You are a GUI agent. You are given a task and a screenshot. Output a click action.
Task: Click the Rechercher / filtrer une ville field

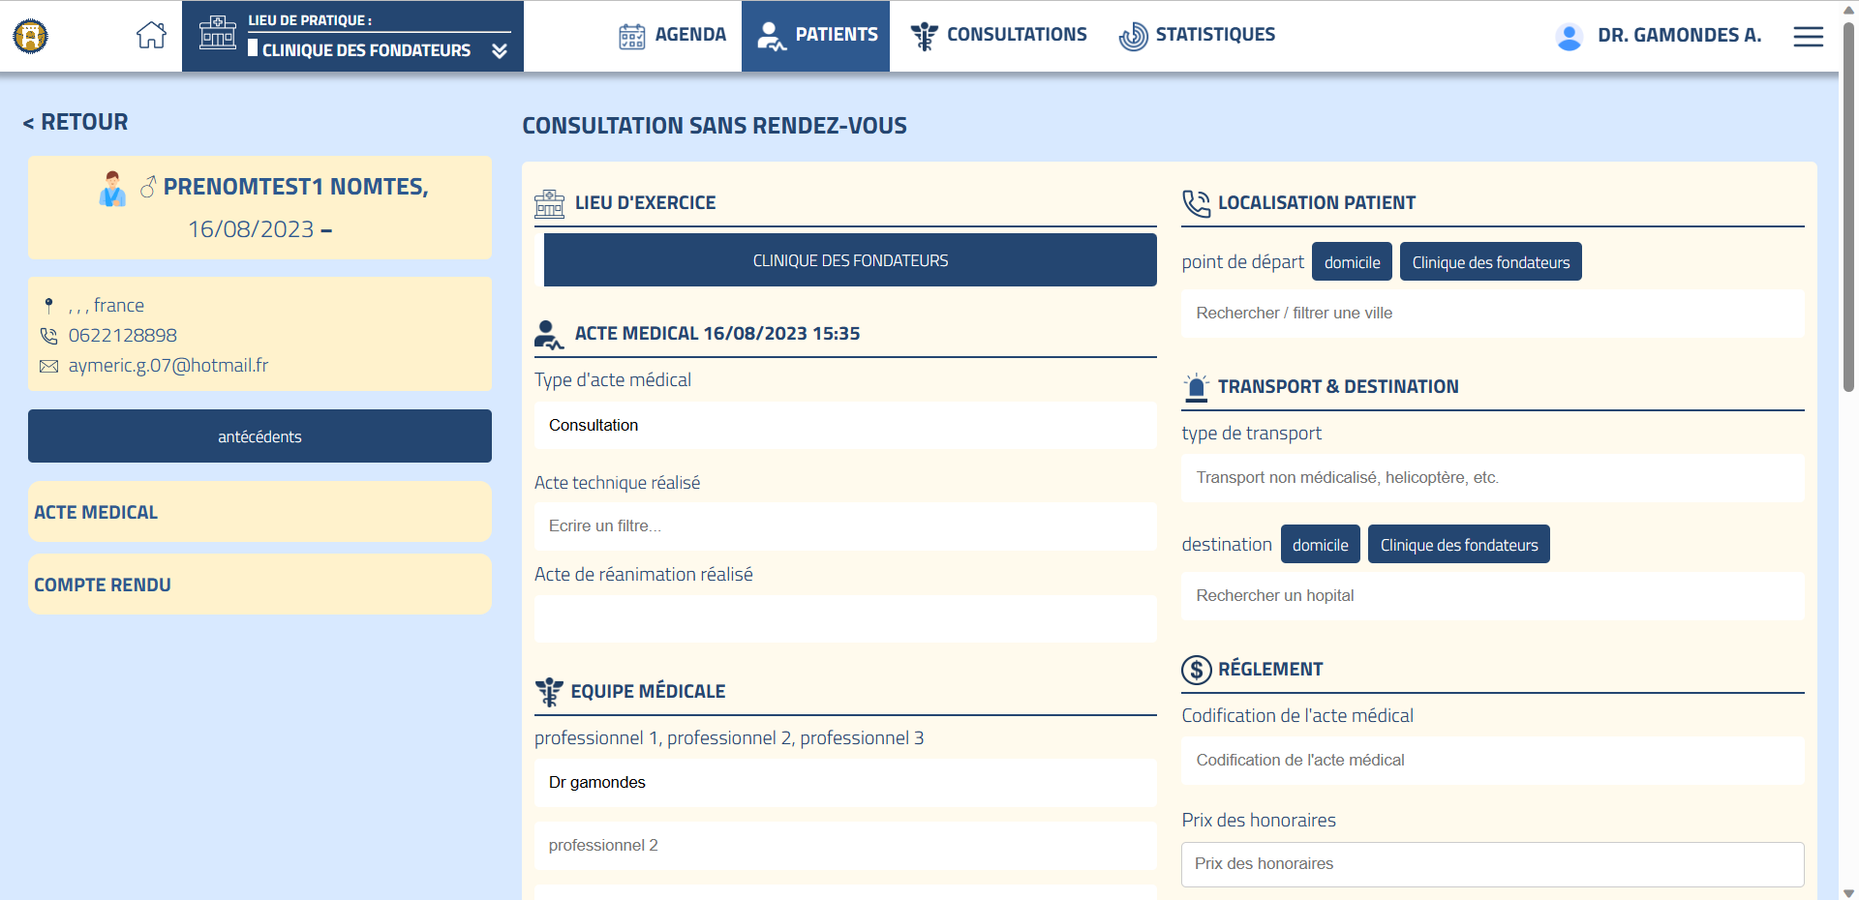point(1492,314)
